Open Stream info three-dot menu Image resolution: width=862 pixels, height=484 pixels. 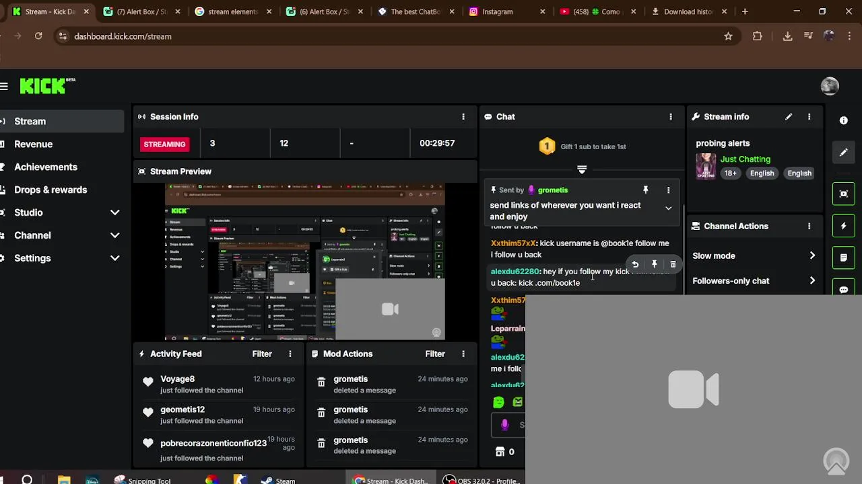click(809, 116)
